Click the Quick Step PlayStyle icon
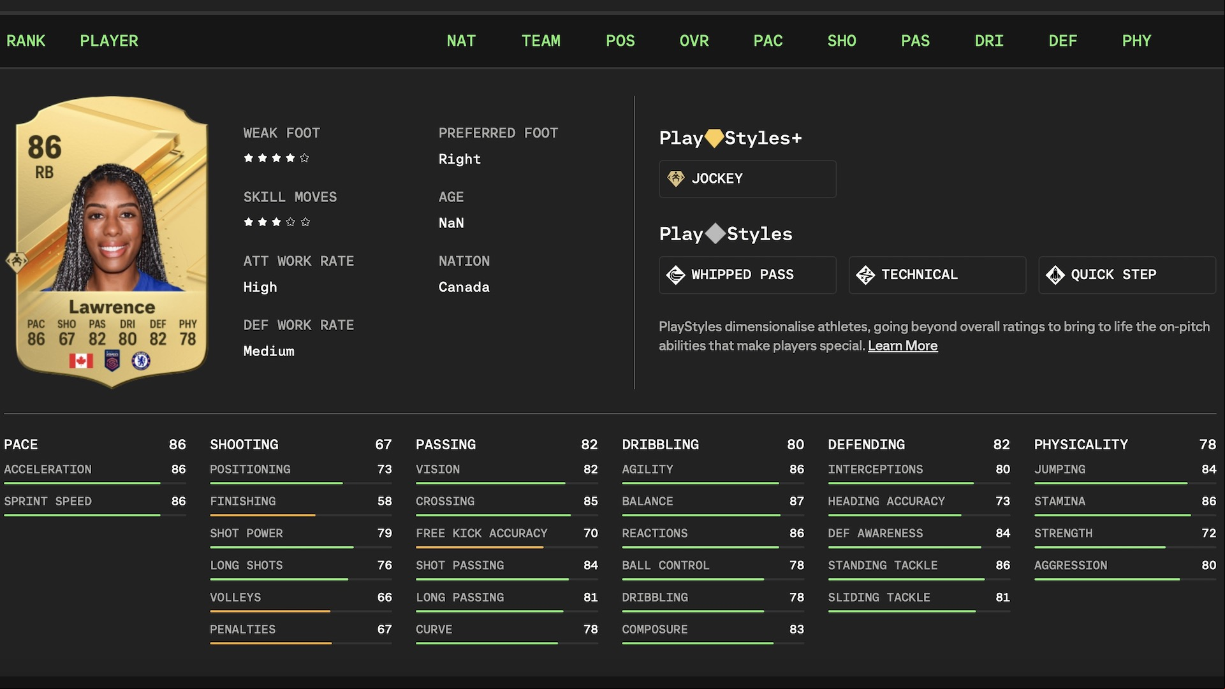The width and height of the screenshot is (1225, 689). tap(1055, 275)
